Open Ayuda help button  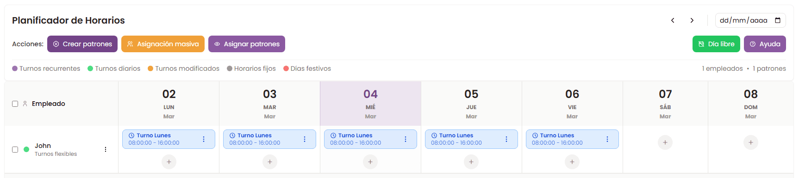765,44
